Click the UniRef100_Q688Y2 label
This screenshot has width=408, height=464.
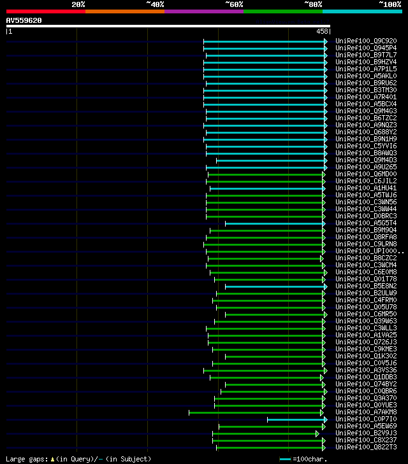(366, 132)
